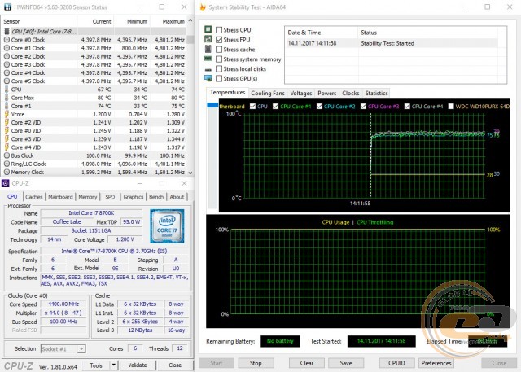Screen dimensions: 521x372
Task: Uncheck the Stress FPU checkbox
Action: pos(219,40)
